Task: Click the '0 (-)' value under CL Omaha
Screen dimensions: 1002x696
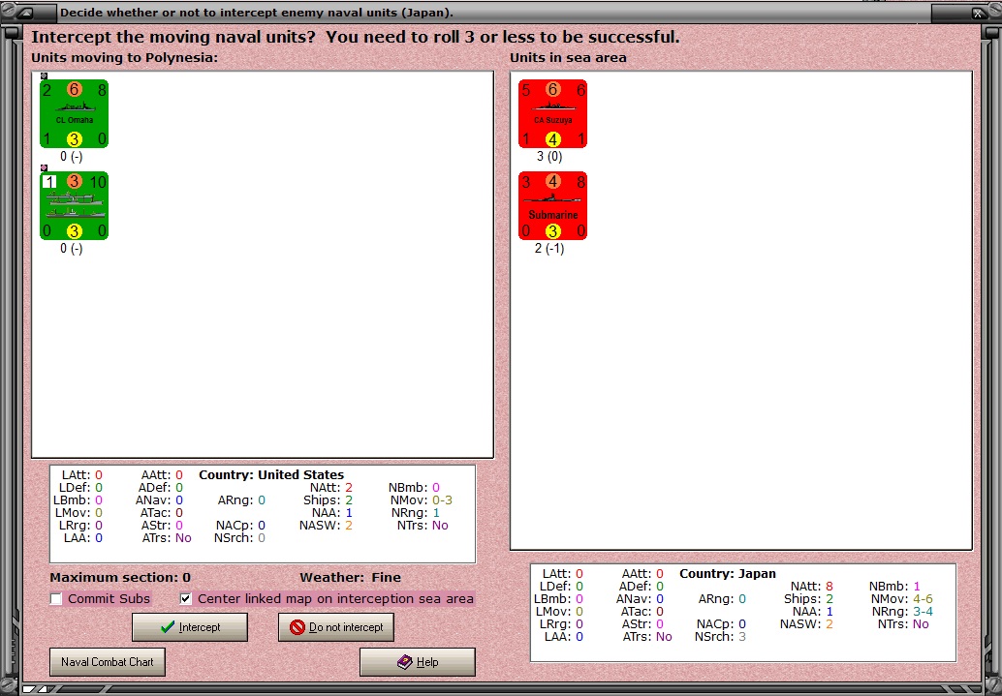Action: coord(72,157)
